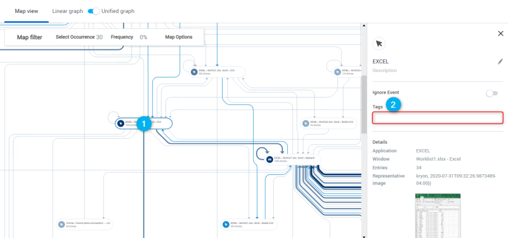
Task: Open the Map filter
Action: point(29,37)
